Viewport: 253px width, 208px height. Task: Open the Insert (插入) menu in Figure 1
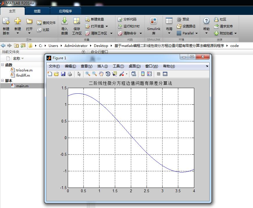point(102,66)
